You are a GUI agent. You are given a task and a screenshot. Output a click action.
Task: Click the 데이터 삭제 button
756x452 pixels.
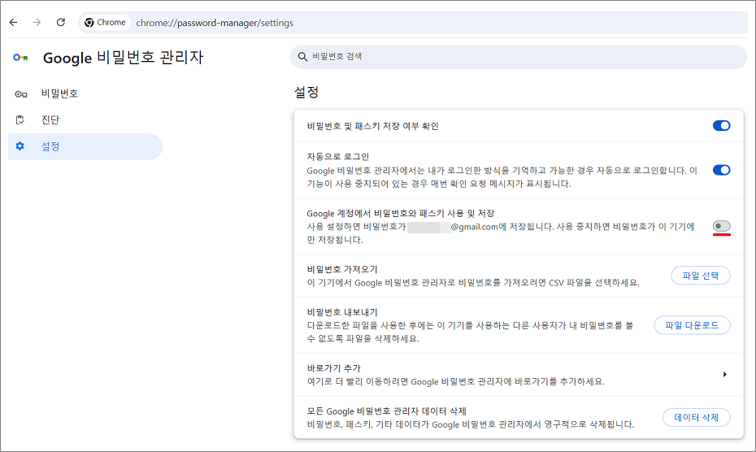[696, 417]
